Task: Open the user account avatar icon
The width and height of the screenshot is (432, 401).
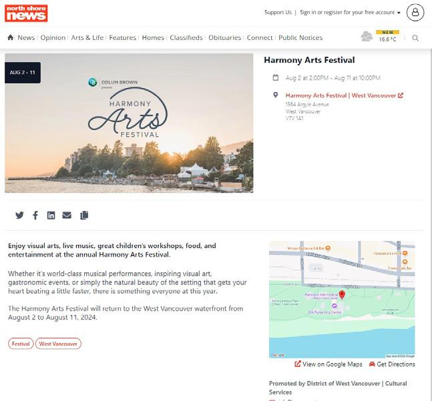Action: pos(415,13)
